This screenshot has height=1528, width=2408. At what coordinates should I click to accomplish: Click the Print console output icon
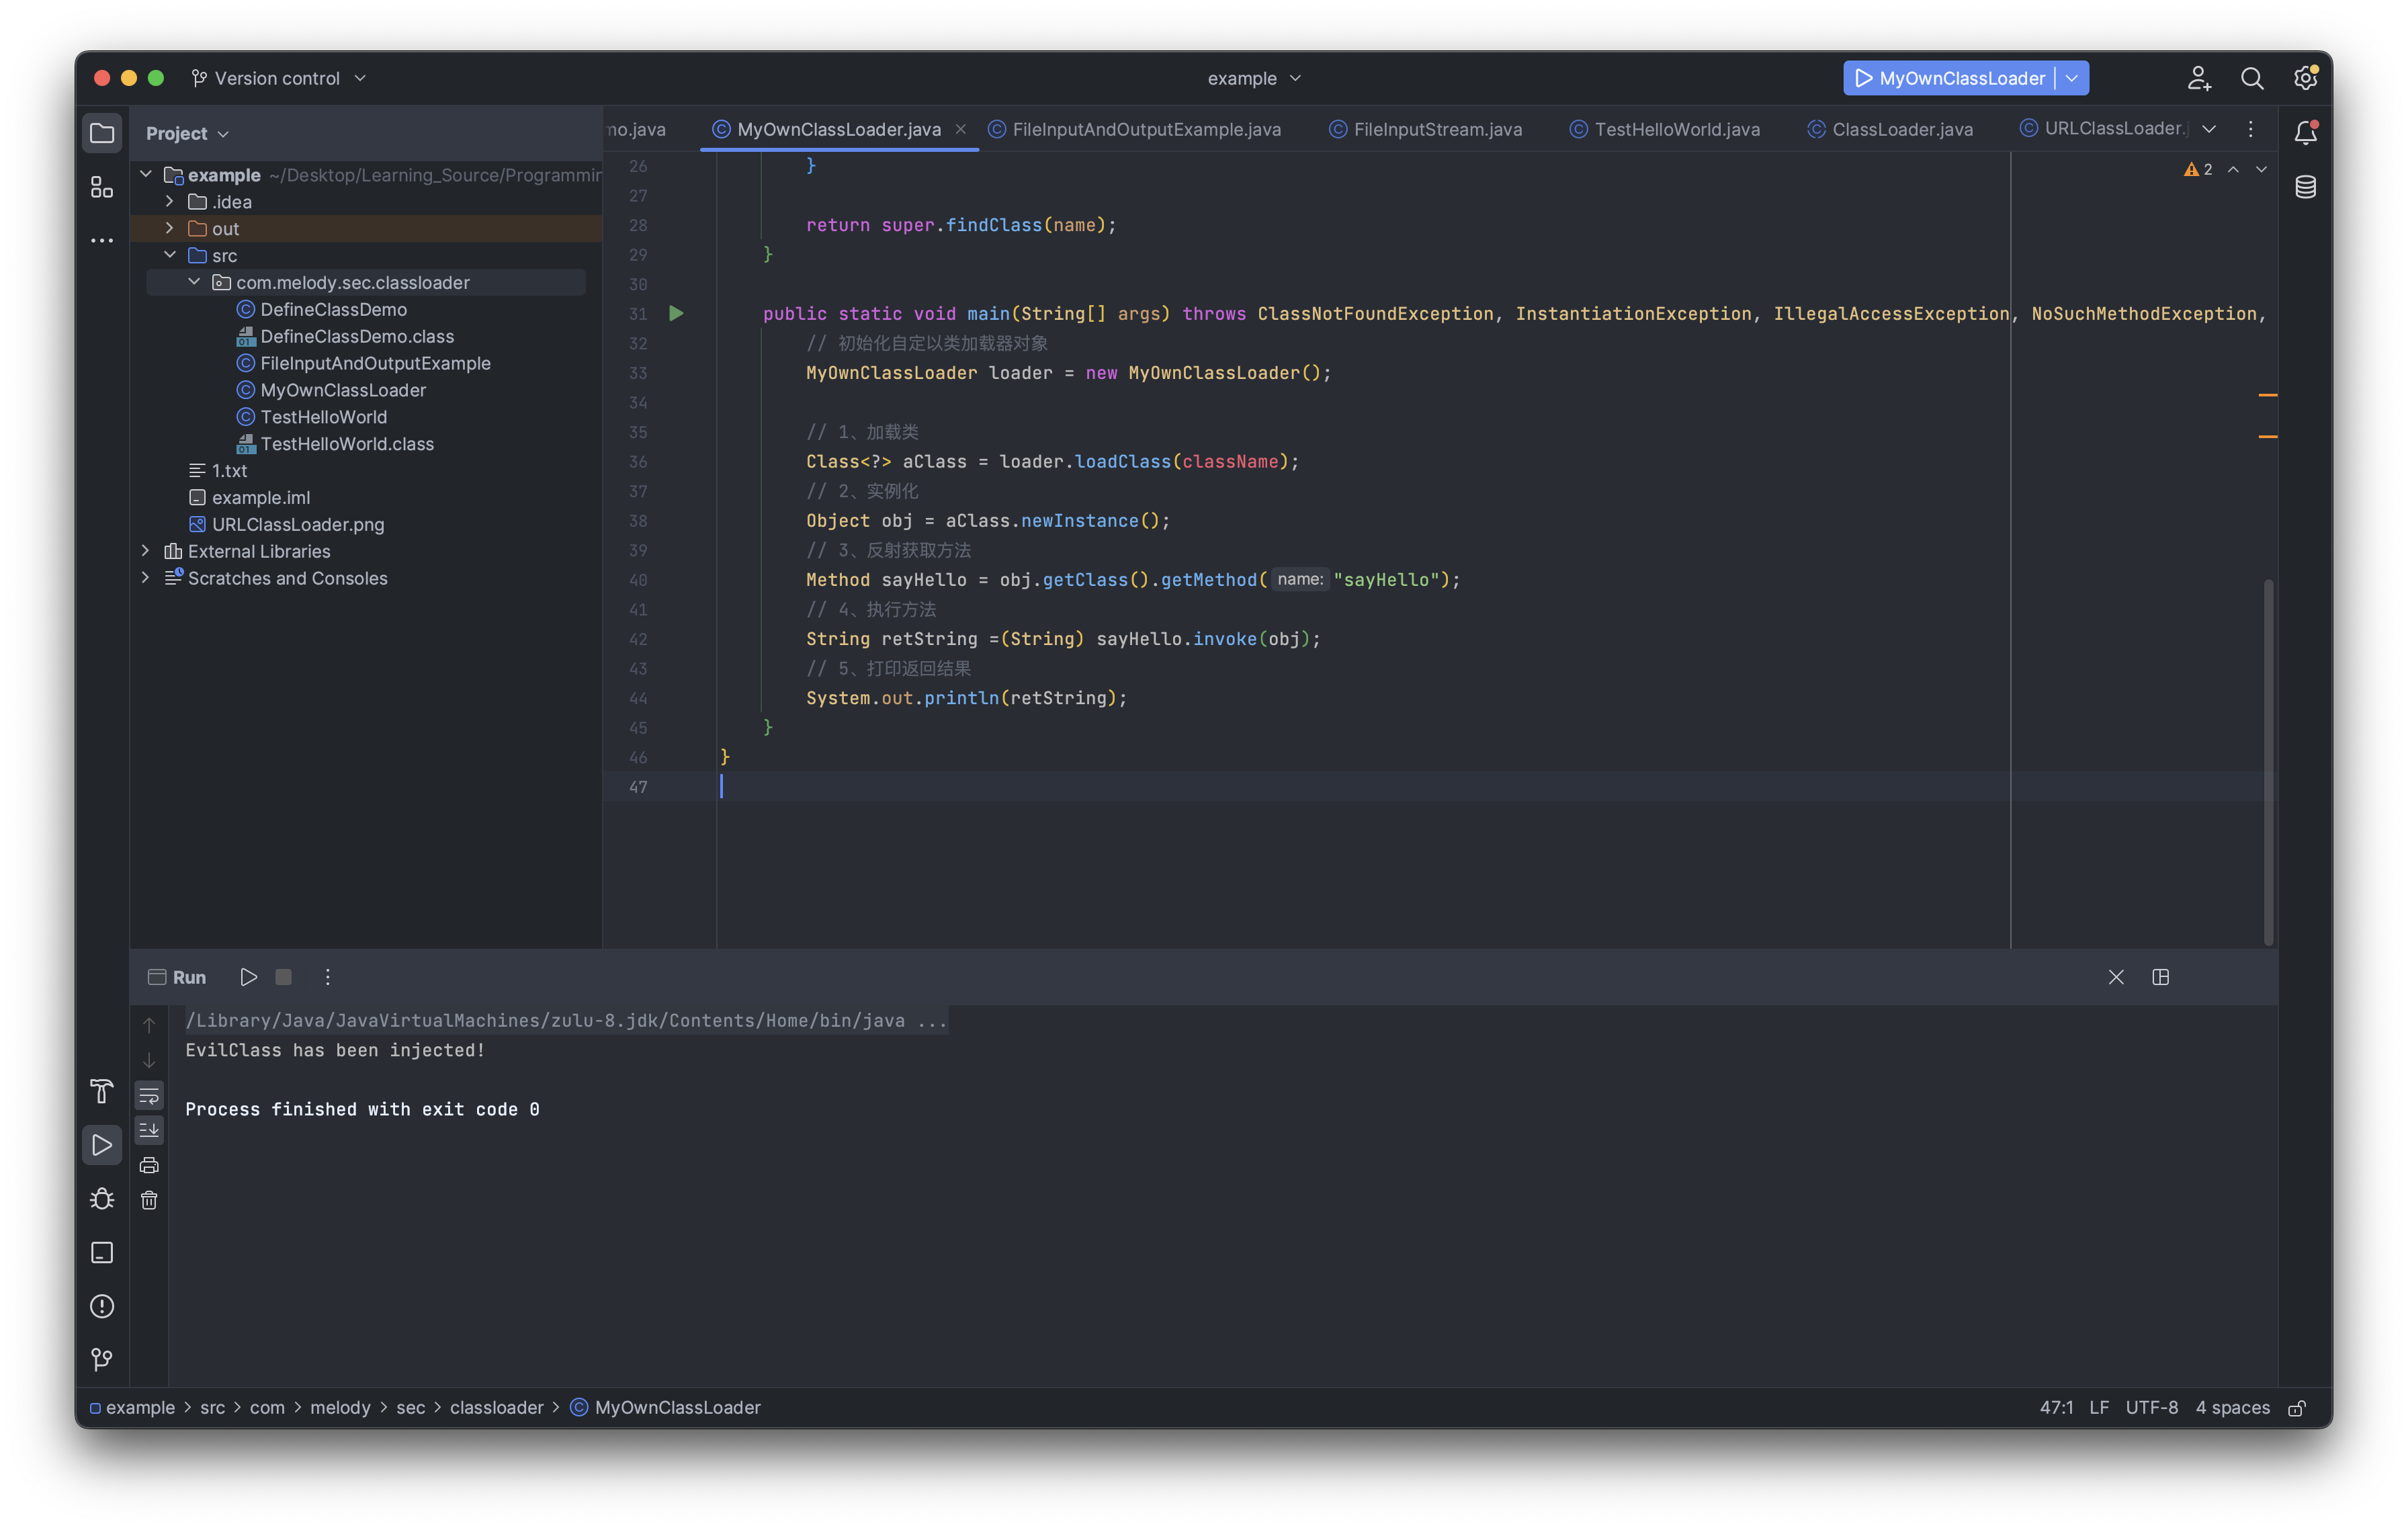coord(149,1165)
